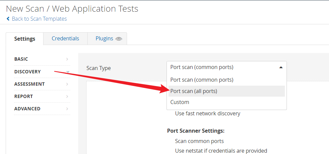Select the ASSESSMENT settings category
Viewport: 329px width, 154px height.
pos(29,84)
